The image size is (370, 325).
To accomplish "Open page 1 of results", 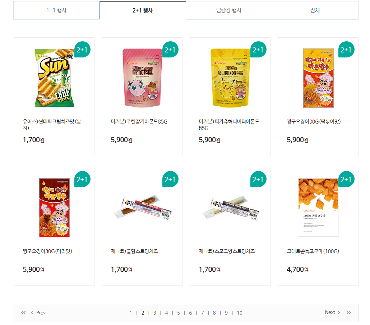I will click(x=131, y=313).
